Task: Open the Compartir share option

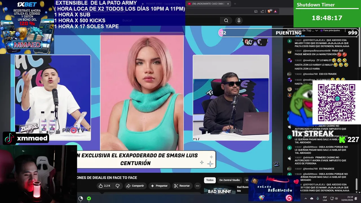Action: pyautogui.click(x=135, y=186)
